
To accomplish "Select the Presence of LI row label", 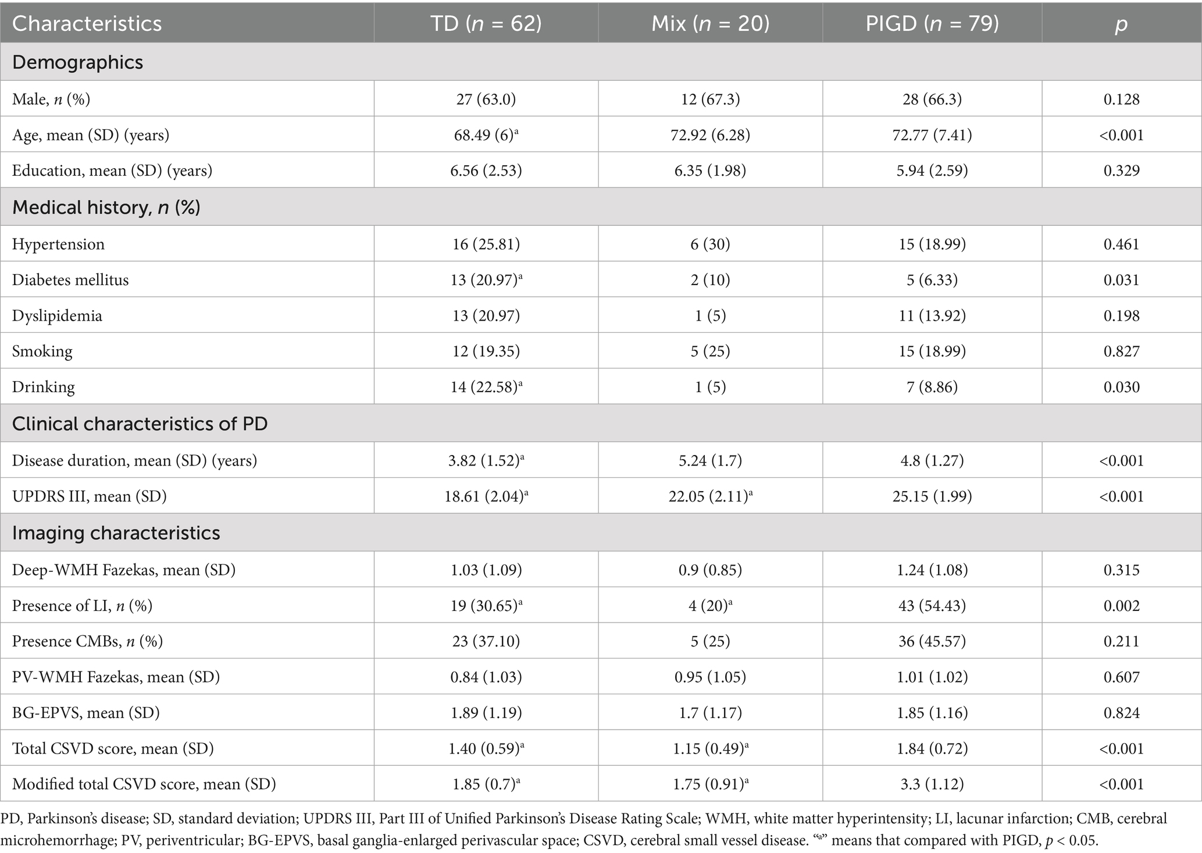I will click(x=82, y=606).
